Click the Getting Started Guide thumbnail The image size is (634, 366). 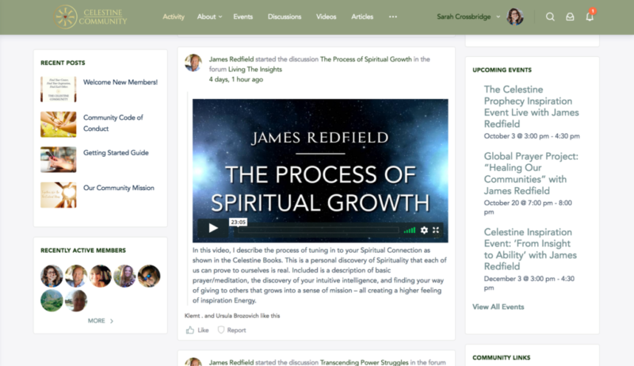[x=58, y=159]
